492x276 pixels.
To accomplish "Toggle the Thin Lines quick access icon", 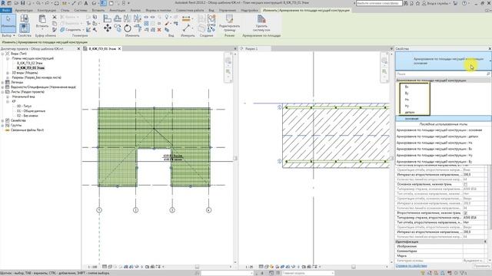I will pyautogui.click(x=103, y=3).
